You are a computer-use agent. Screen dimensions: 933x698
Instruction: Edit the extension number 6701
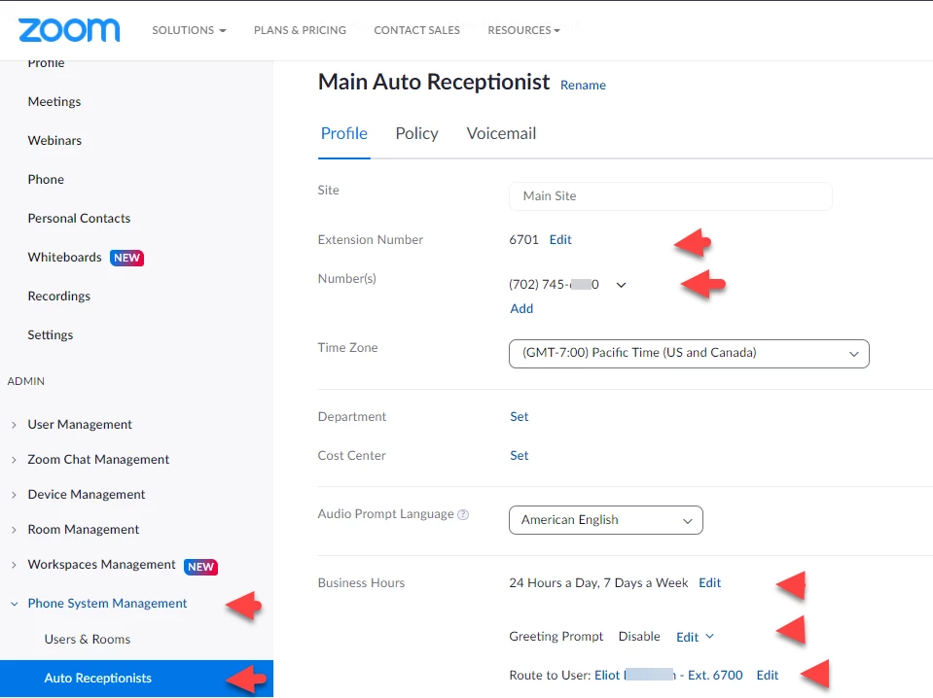[560, 239]
